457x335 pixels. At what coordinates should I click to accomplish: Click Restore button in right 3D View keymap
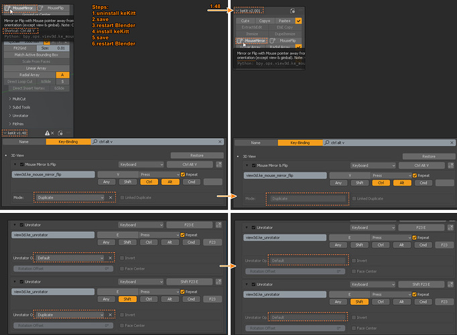[429, 156]
